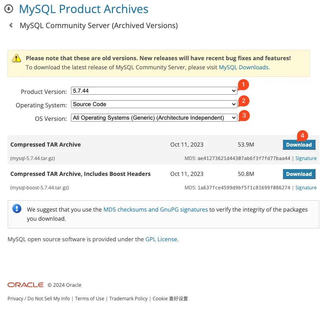The width and height of the screenshot is (327, 311).
Task: Click the 53.9M file size
Action: 246,145
